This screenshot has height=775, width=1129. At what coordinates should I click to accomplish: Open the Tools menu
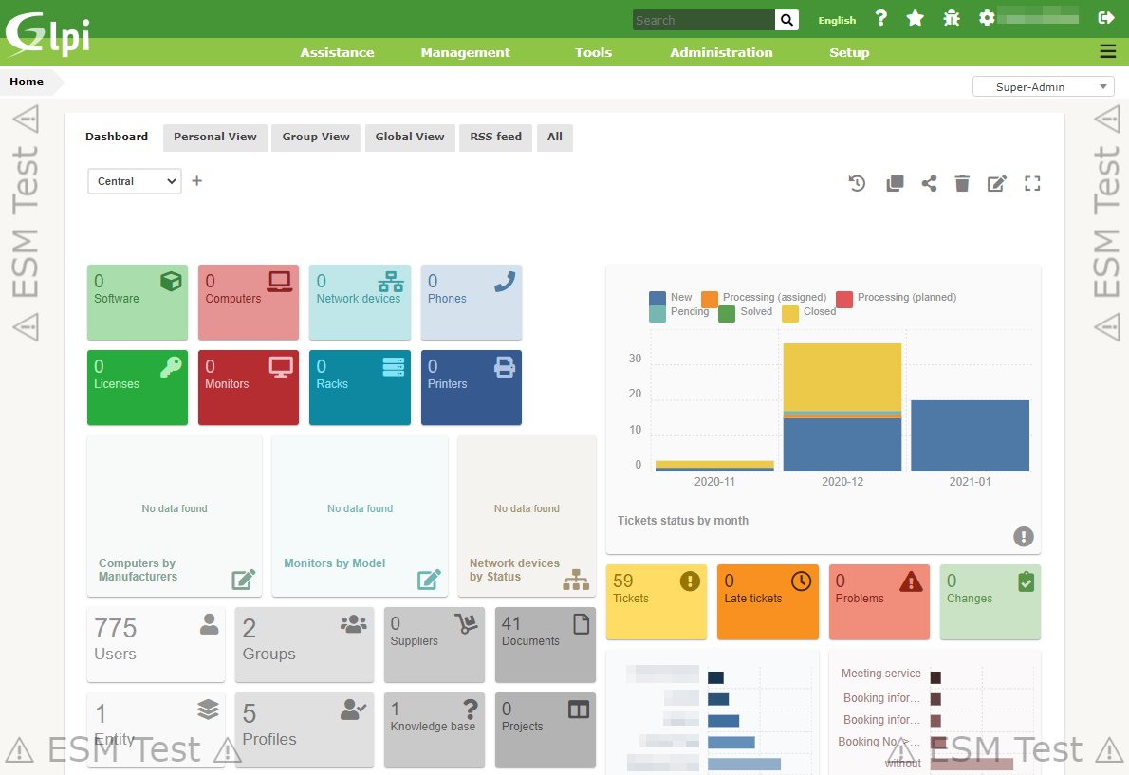tap(593, 52)
